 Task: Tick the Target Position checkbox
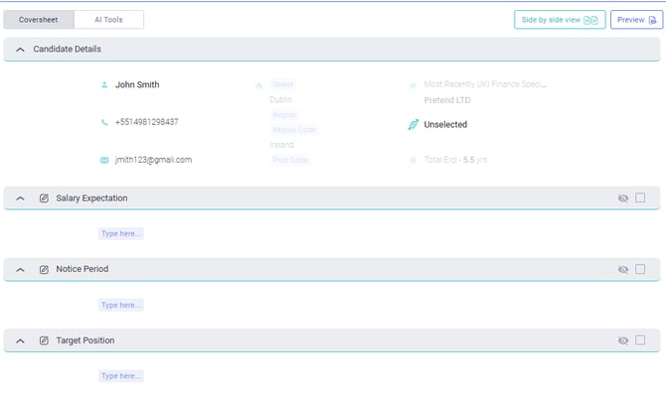tap(640, 340)
